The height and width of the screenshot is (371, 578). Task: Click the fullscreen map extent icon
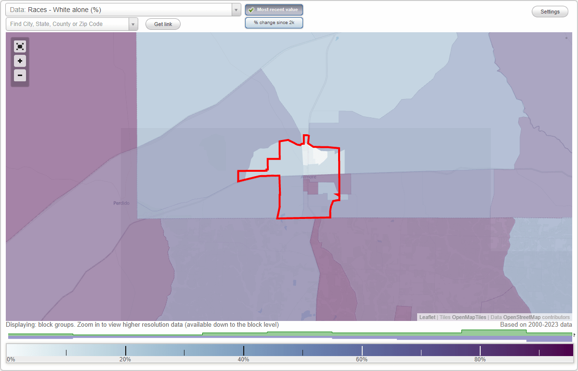(x=20, y=46)
